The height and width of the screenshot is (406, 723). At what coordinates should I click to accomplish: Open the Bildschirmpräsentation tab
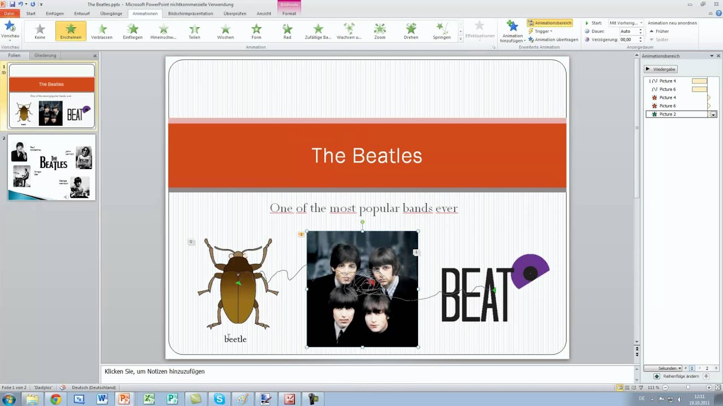tap(190, 14)
